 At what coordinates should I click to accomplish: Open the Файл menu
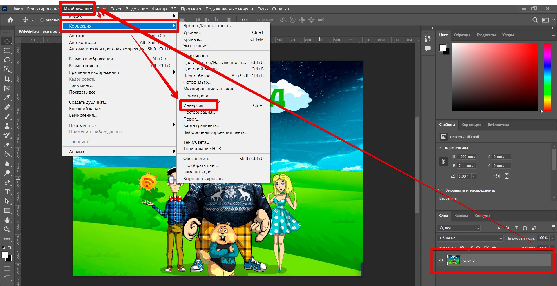[x=17, y=9]
